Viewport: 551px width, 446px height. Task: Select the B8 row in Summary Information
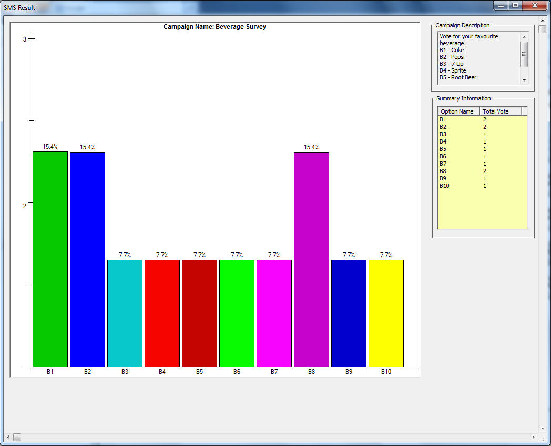point(483,171)
